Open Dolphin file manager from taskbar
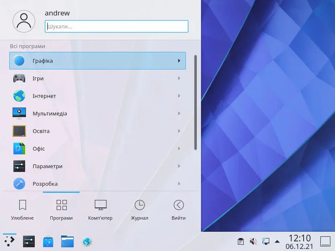This screenshot has height=251, width=335. 67,241
